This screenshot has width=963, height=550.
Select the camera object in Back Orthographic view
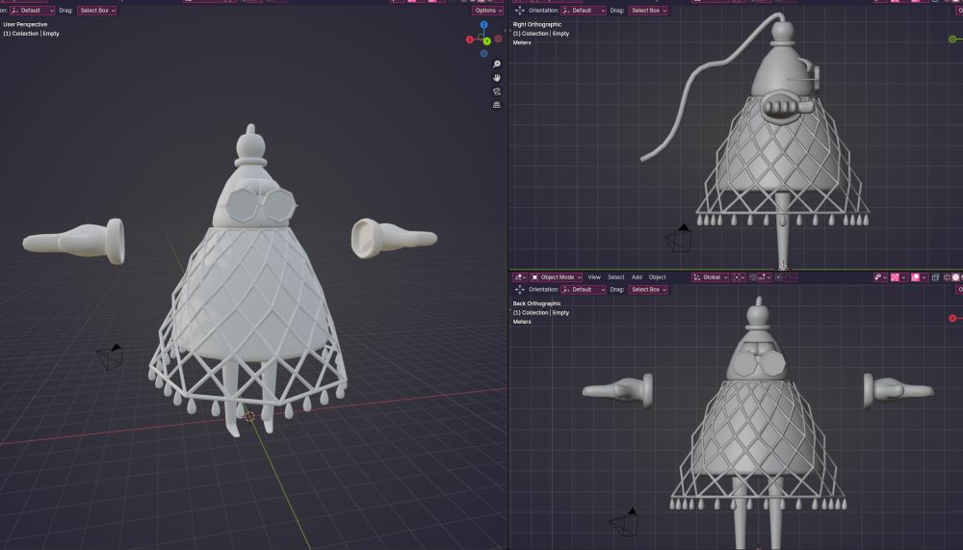(624, 522)
